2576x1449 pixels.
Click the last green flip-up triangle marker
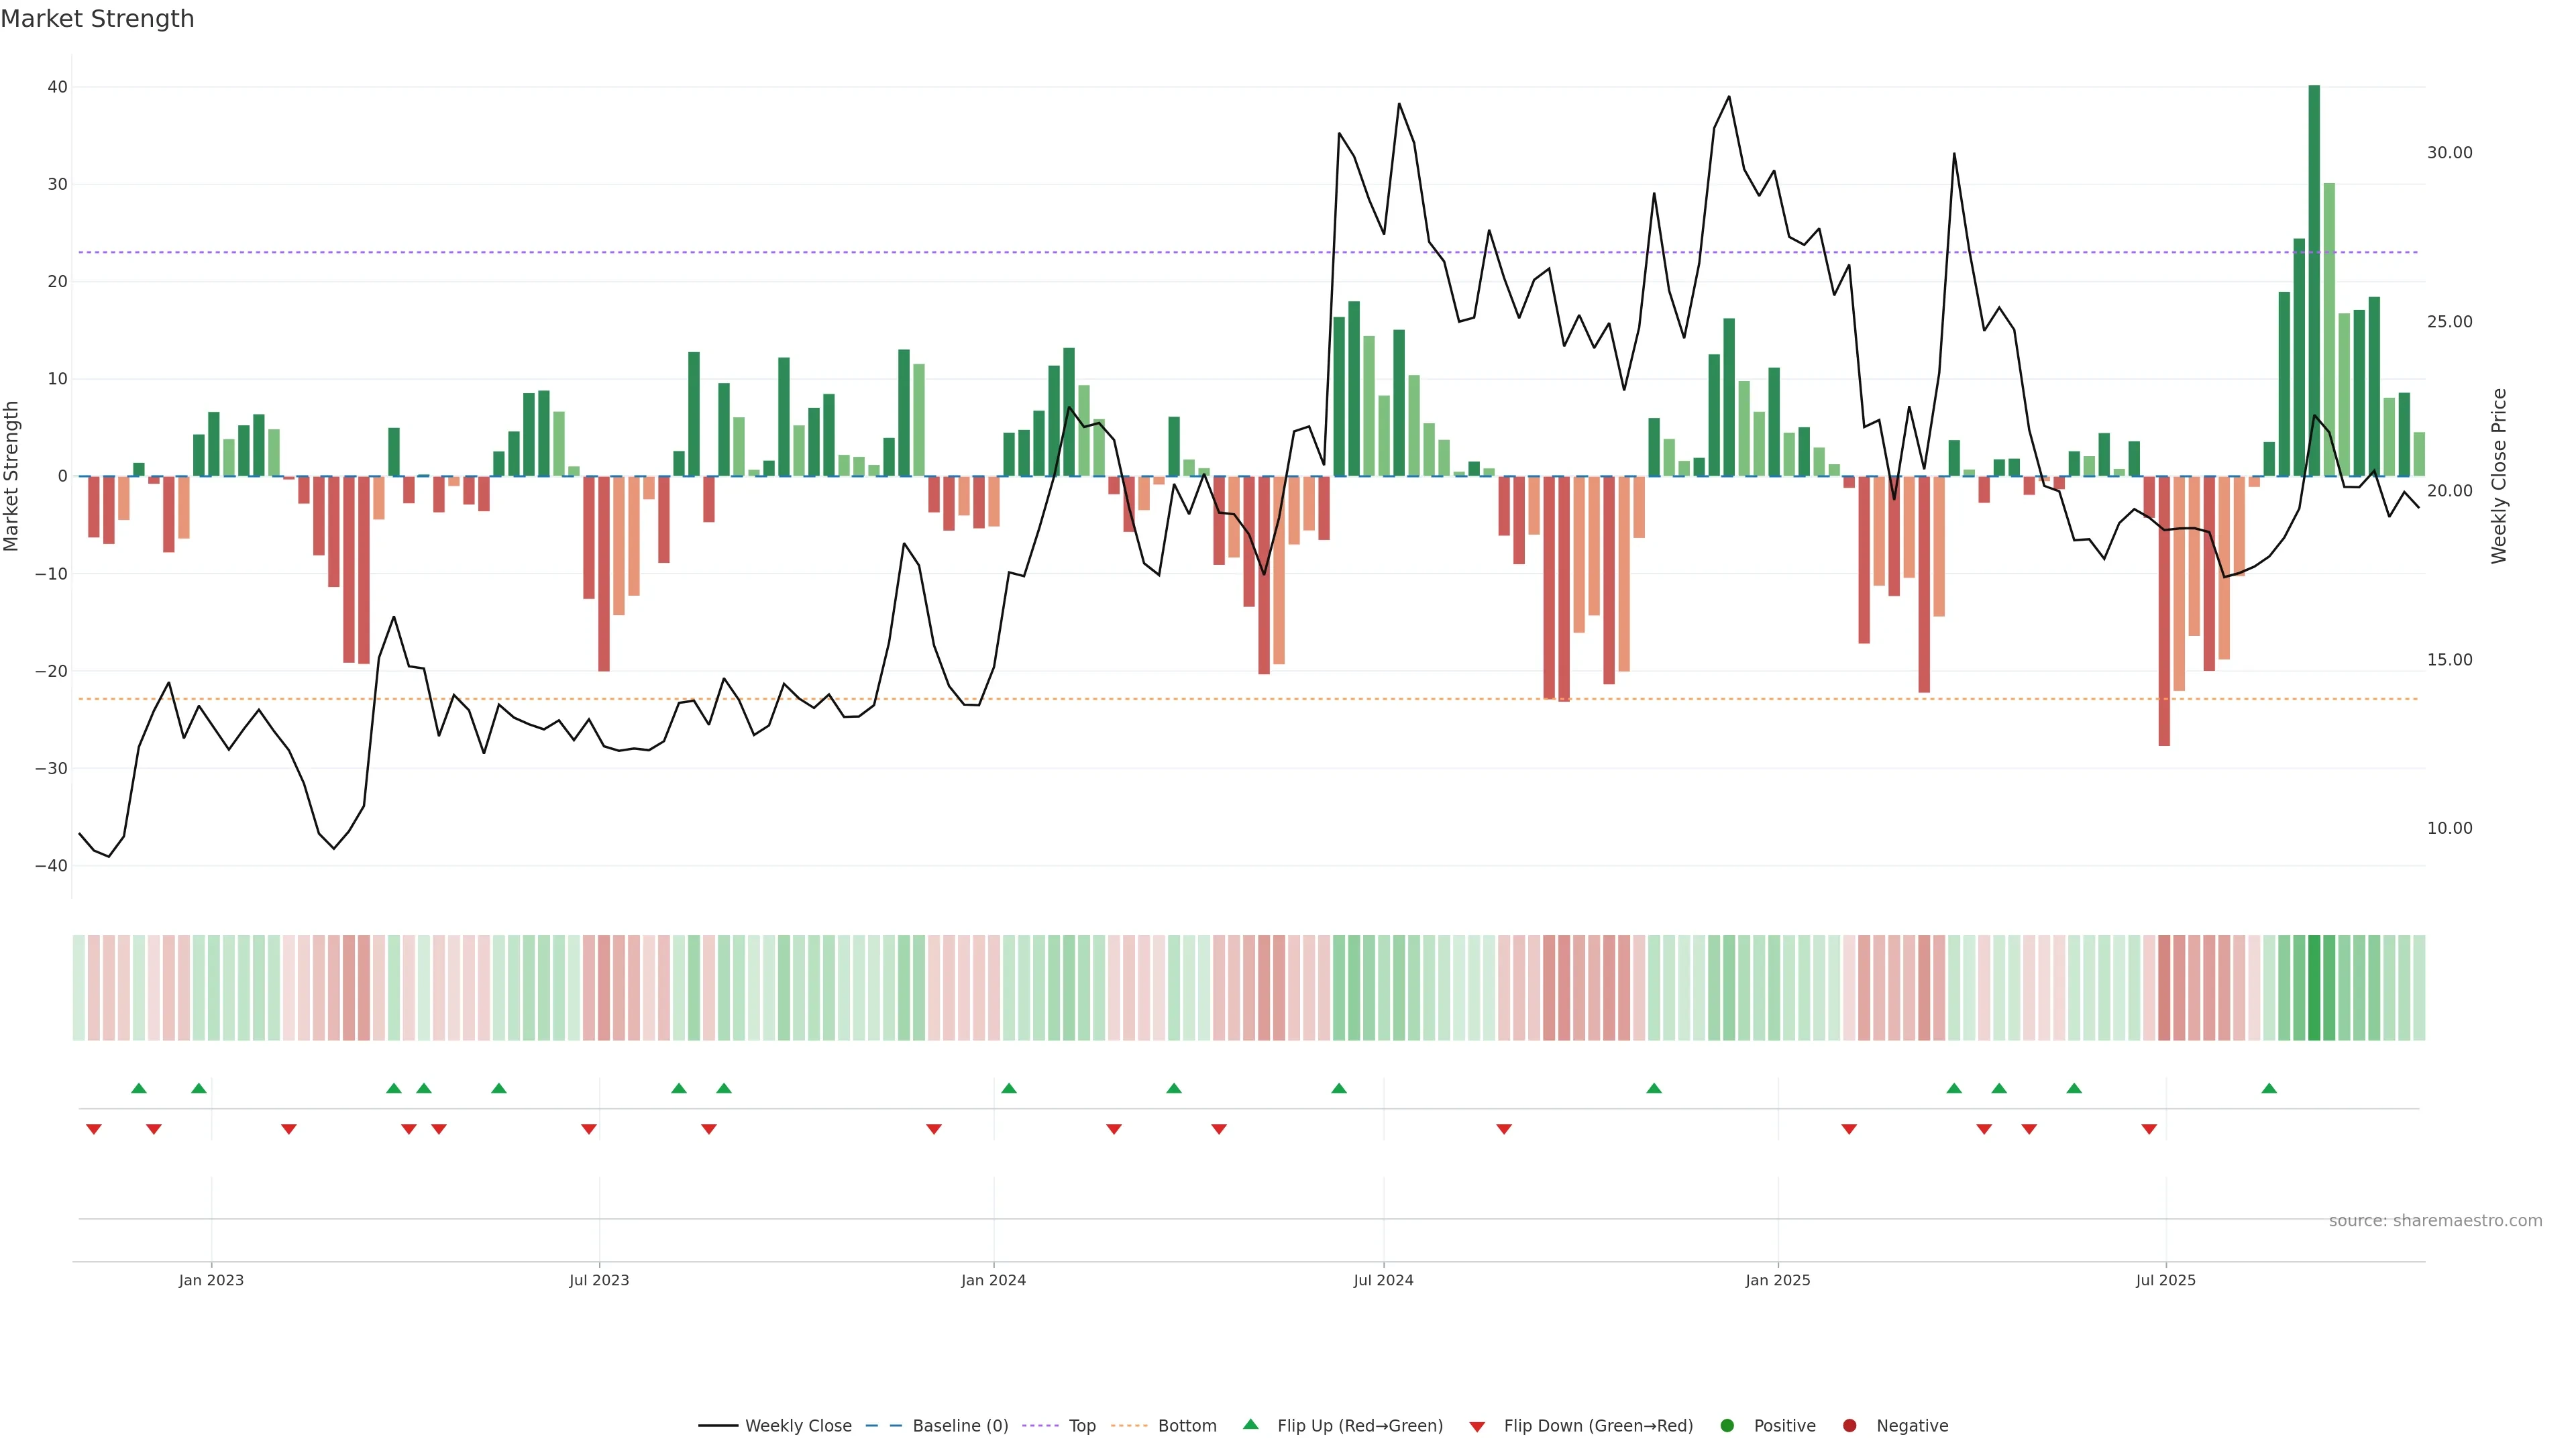[2269, 1088]
